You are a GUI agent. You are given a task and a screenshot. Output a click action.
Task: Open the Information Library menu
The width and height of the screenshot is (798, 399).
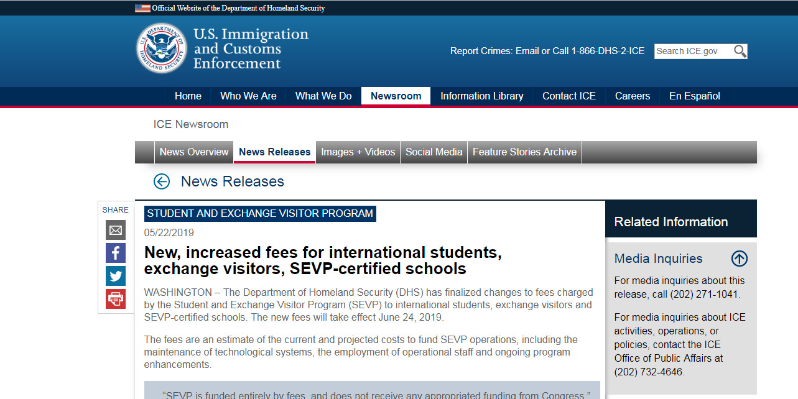click(x=482, y=96)
